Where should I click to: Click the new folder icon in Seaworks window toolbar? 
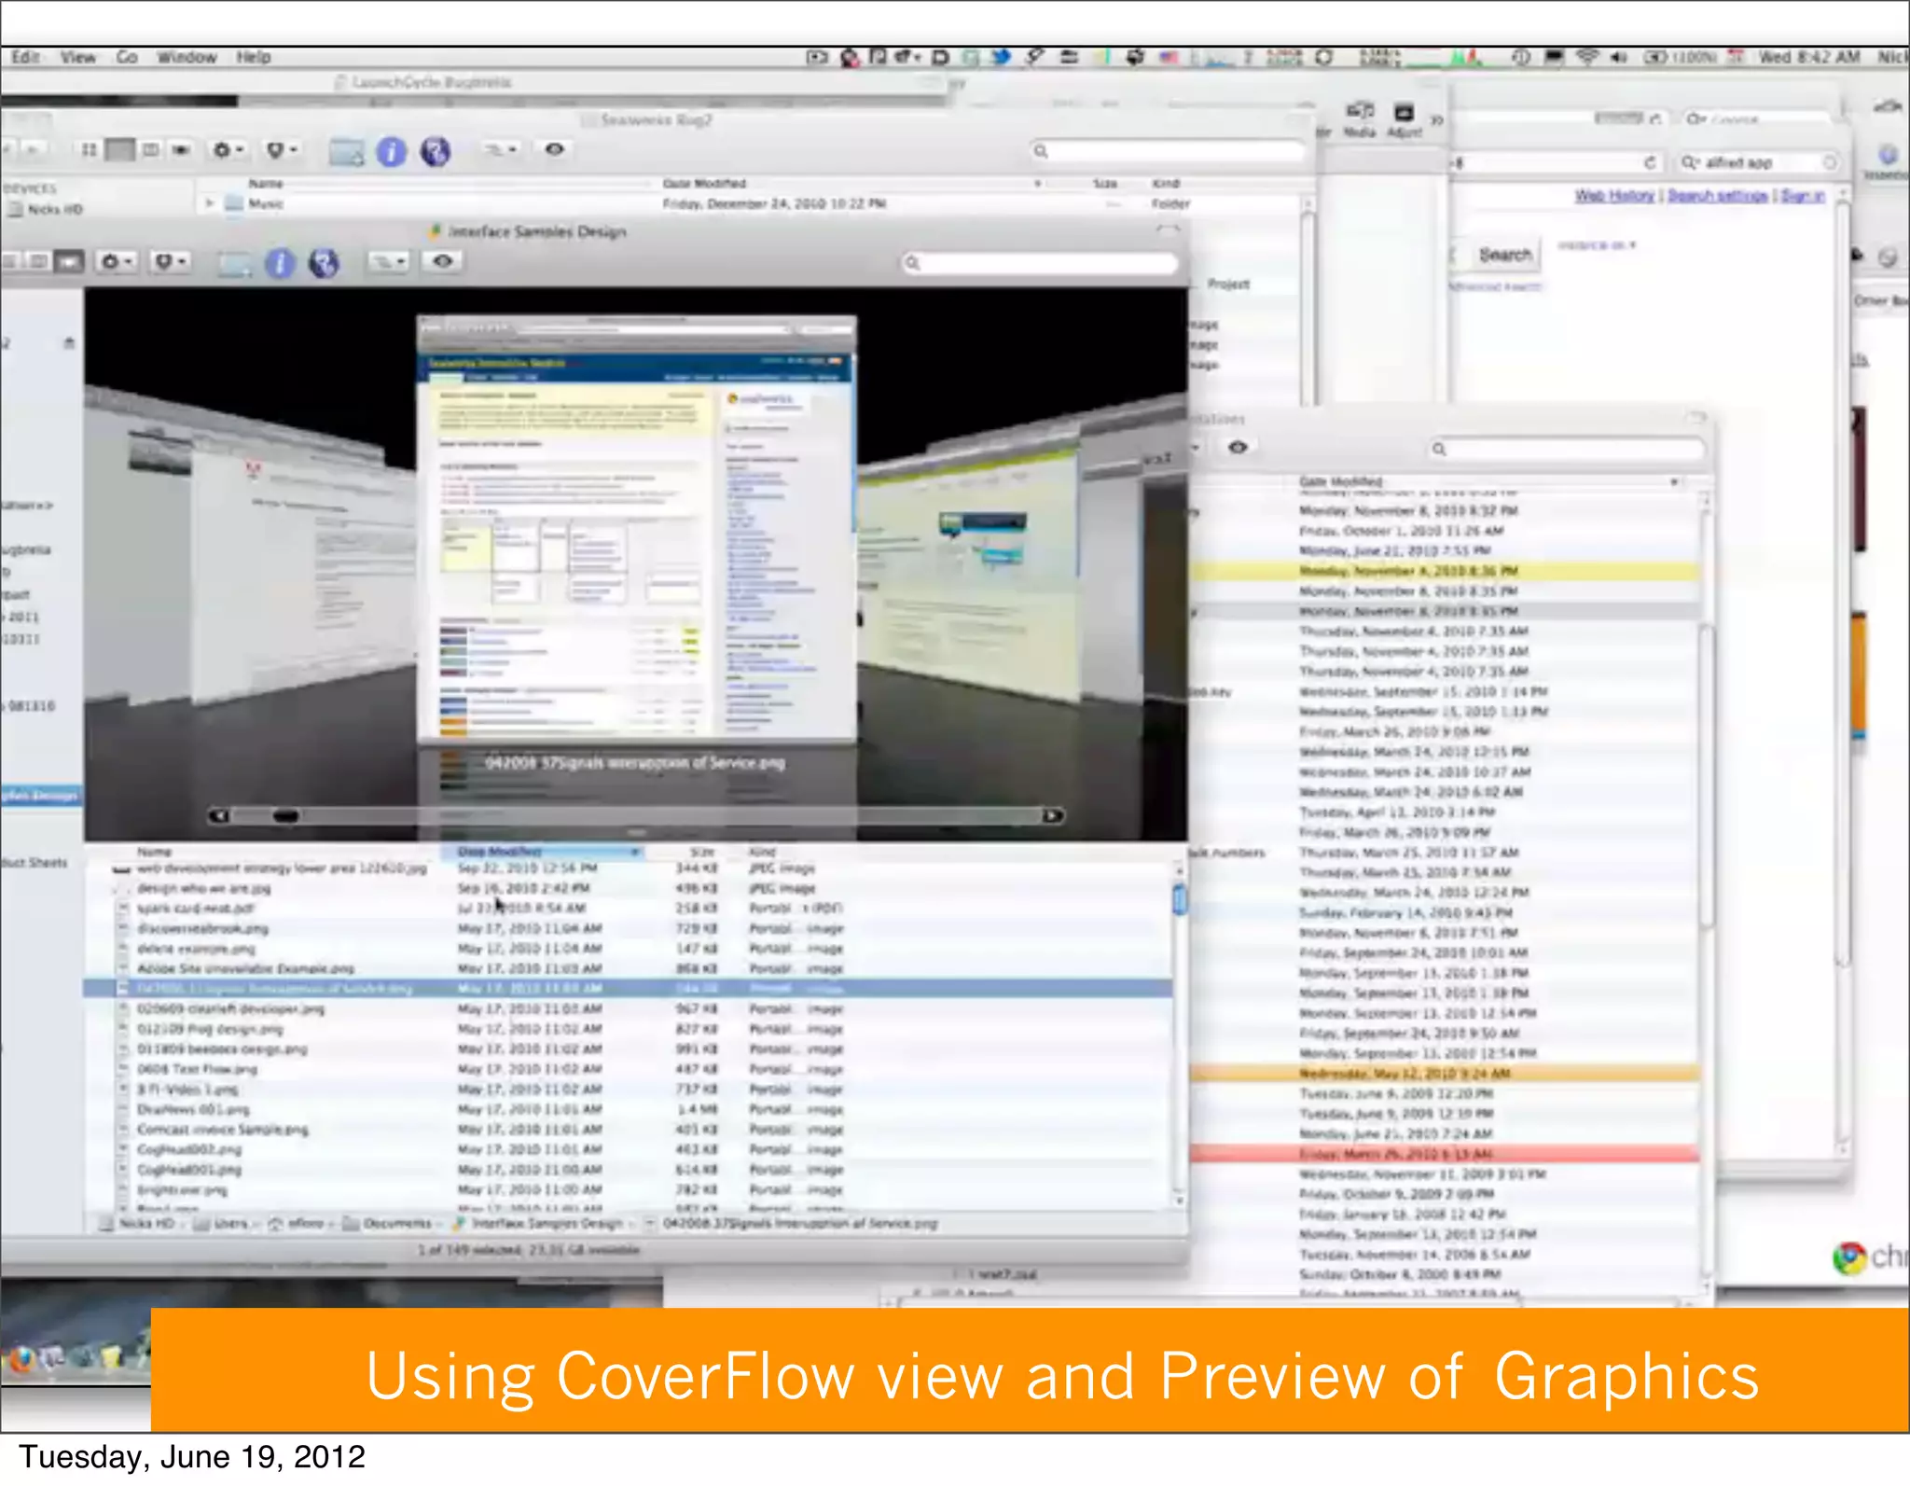click(346, 151)
